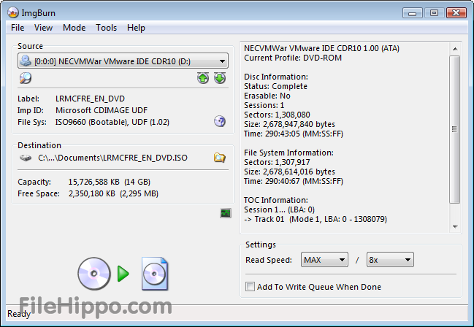Open the File menu
This screenshot has width=474, height=327.
click(x=18, y=28)
